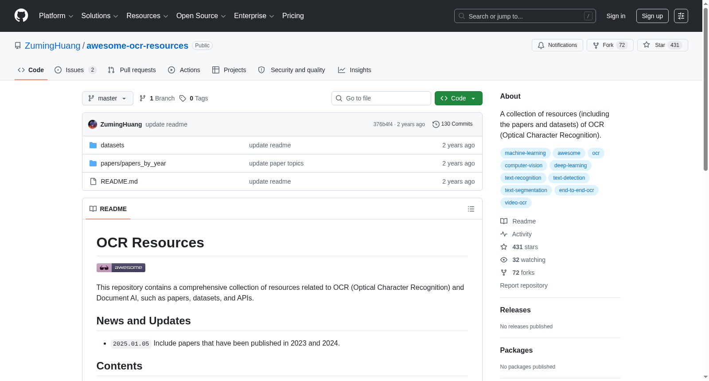Viewport: 709px width, 381px height.
Task: Click ZumingHuang's avatar in commit row
Action: pyautogui.click(x=93, y=124)
